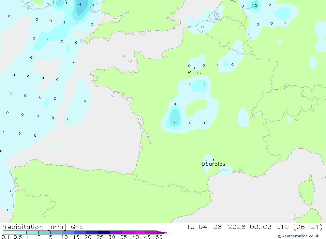Open the weatheronline.co.uk copyright link

pos(299,236)
